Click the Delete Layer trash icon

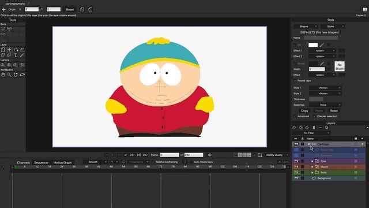314,128
